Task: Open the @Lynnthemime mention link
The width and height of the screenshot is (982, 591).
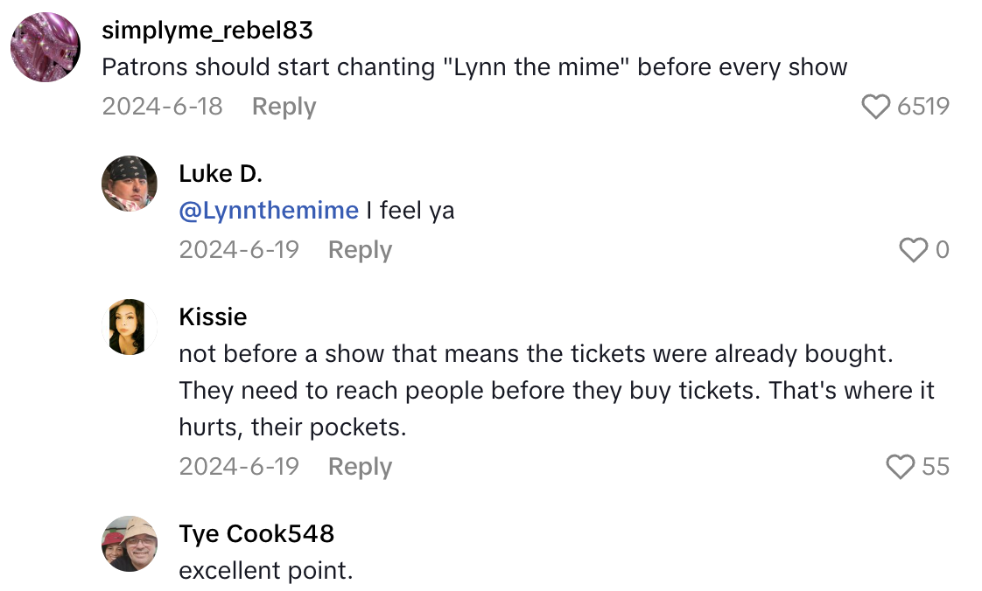Action: (x=269, y=211)
